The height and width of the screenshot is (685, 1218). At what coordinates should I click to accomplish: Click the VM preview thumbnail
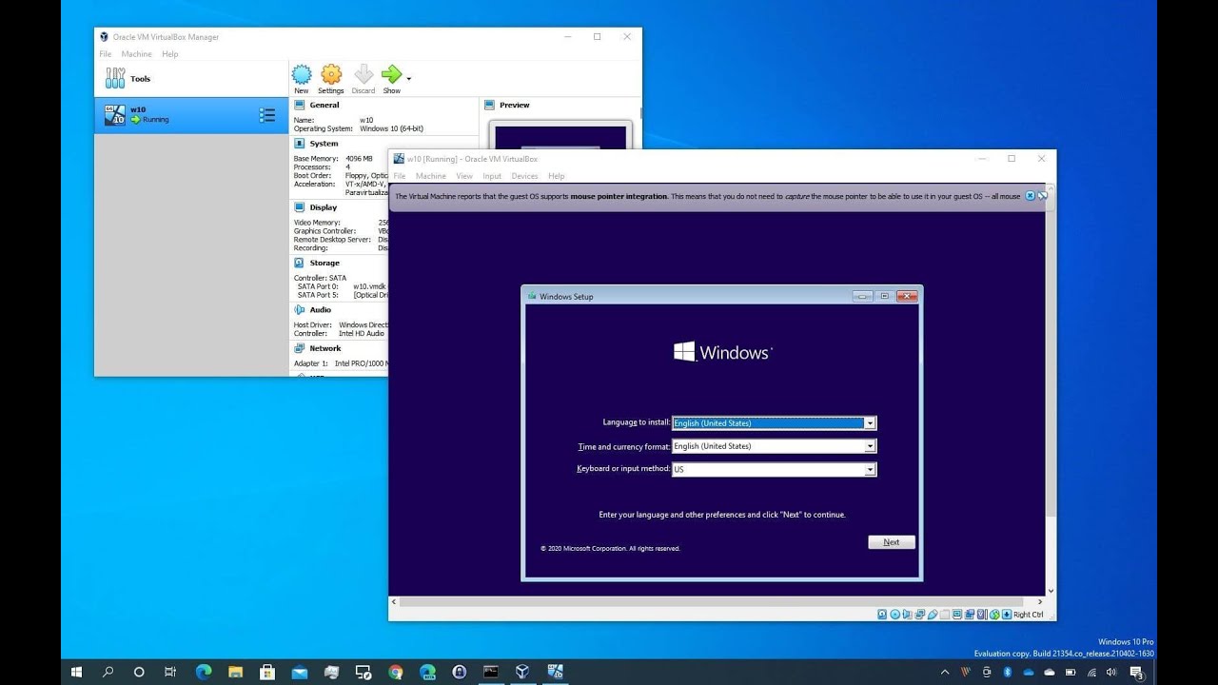click(x=560, y=135)
